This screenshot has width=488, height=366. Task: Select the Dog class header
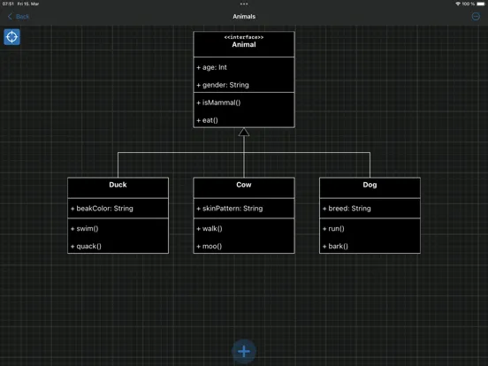(x=370, y=187)
